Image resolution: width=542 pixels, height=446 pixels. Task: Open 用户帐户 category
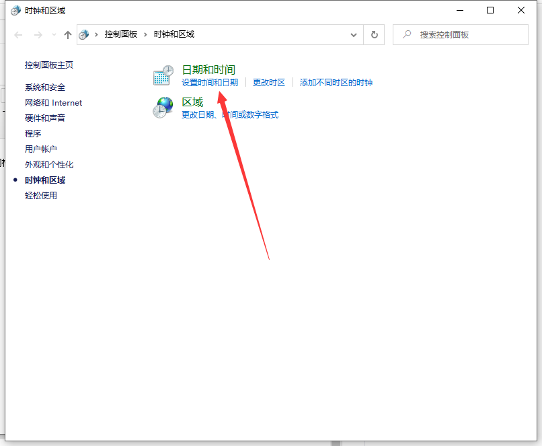click(41, 149)
